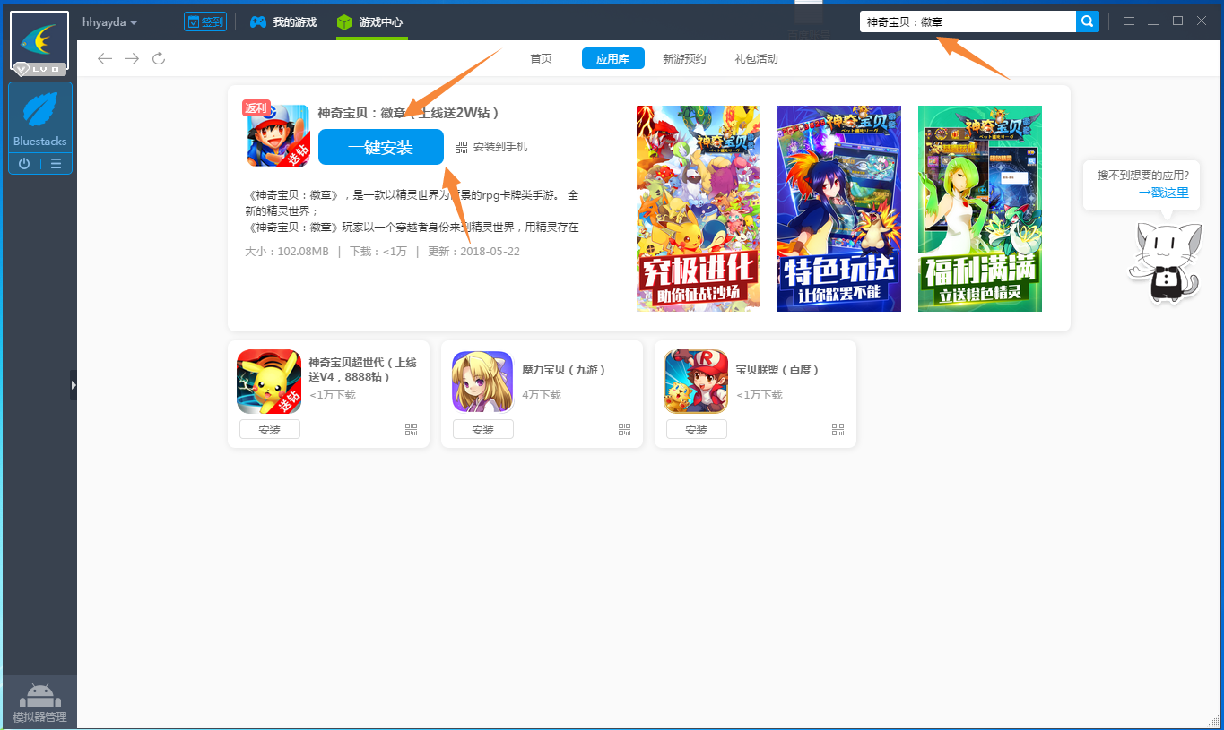Click the 4万下载 count text
This screenshot has width=1224, height=730.
click(x=542, y=395)
